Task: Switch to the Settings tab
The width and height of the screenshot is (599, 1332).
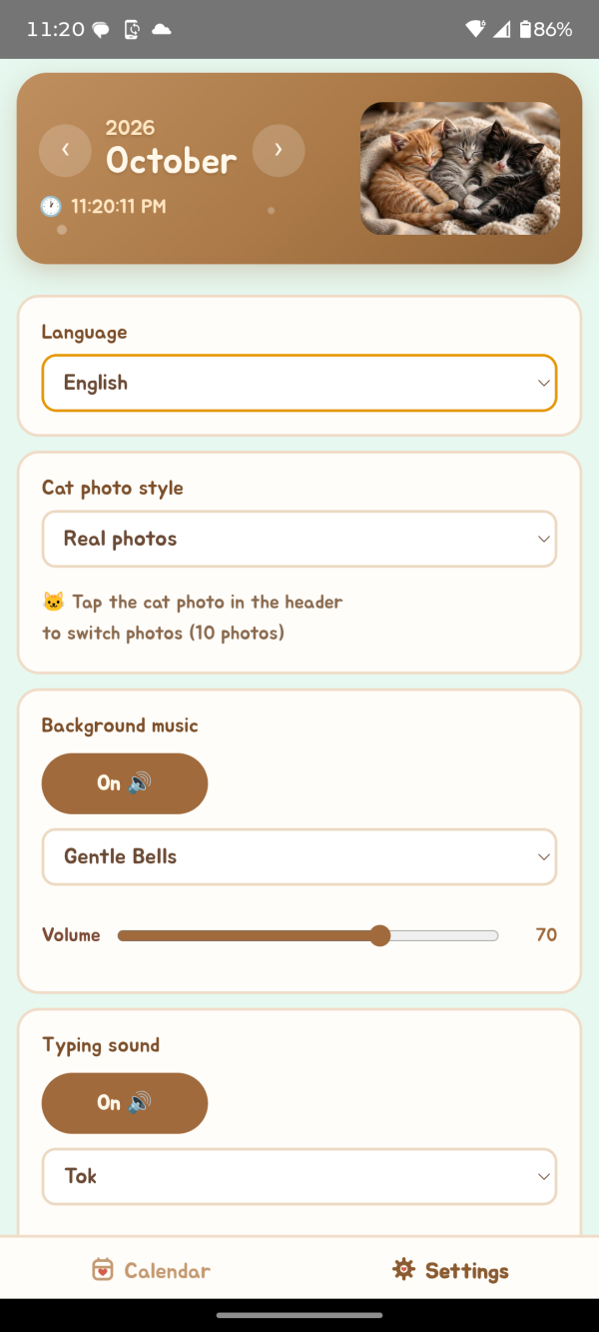Action: (449, 1270)
